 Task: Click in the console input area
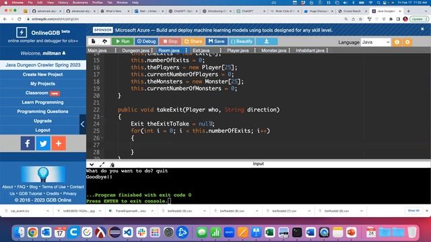pyautogui.click(x=259, y=186)
